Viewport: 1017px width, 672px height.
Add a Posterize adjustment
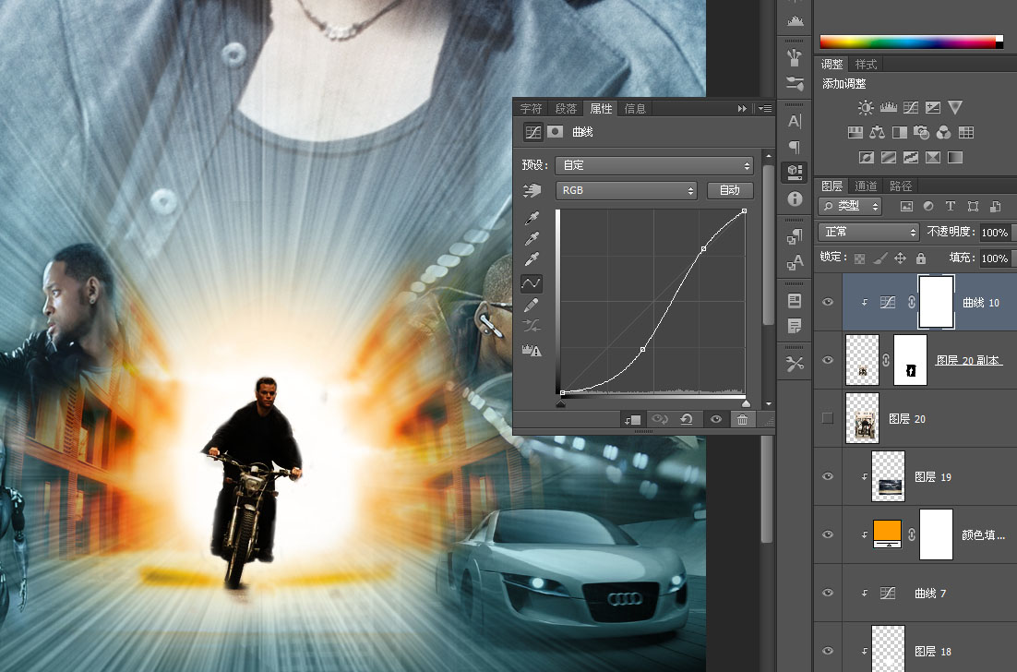tap(889, 157)
